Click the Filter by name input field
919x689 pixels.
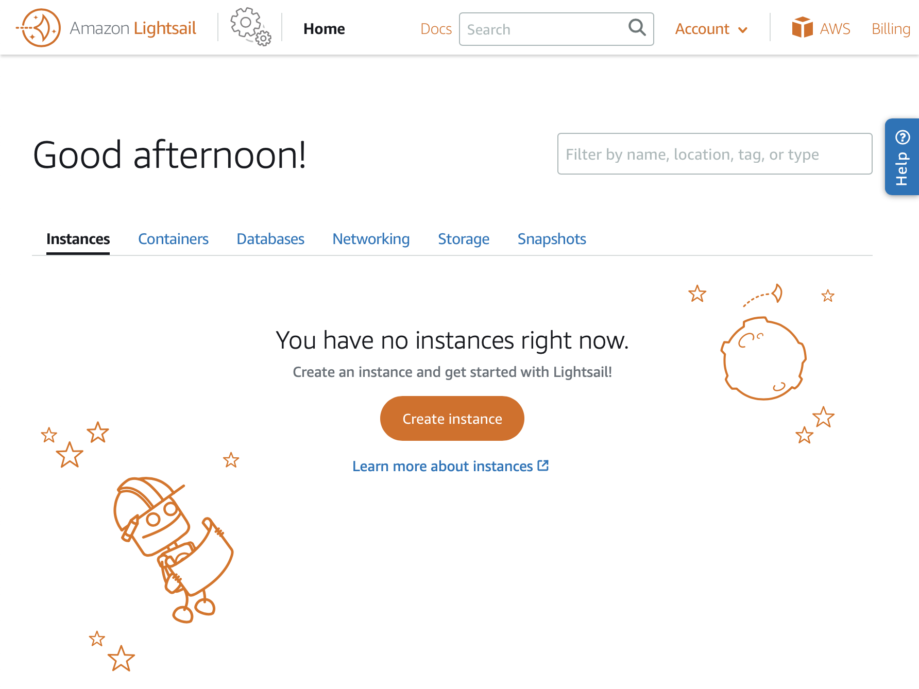(x=714, y=154)
